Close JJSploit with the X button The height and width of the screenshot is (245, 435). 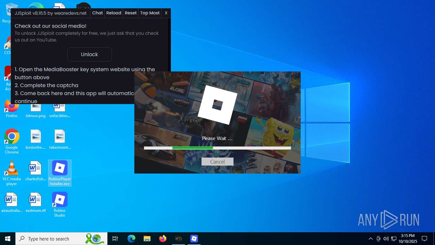(166, 13)
